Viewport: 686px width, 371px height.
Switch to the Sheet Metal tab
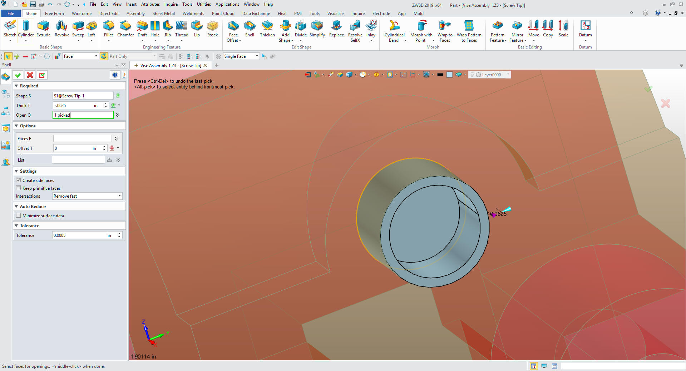coord(163,13)
